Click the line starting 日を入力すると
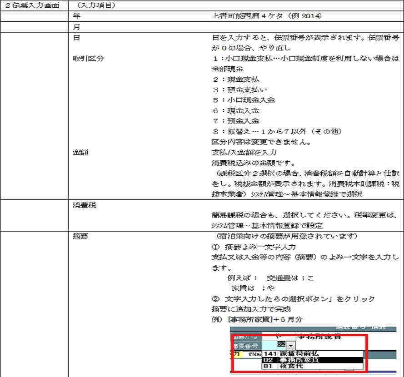 click(x=305, y=38)
